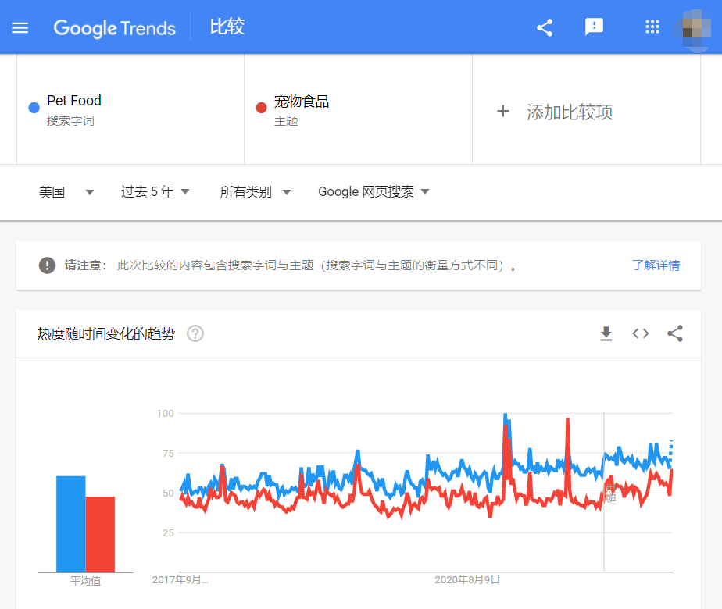Click the share icon in the top bar
The height and width of the screenshot is (609, 722).
pyautogui.click(x=544, y=27)
